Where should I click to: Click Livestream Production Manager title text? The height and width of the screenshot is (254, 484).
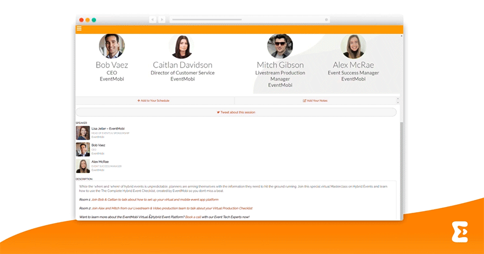(280, 76)
